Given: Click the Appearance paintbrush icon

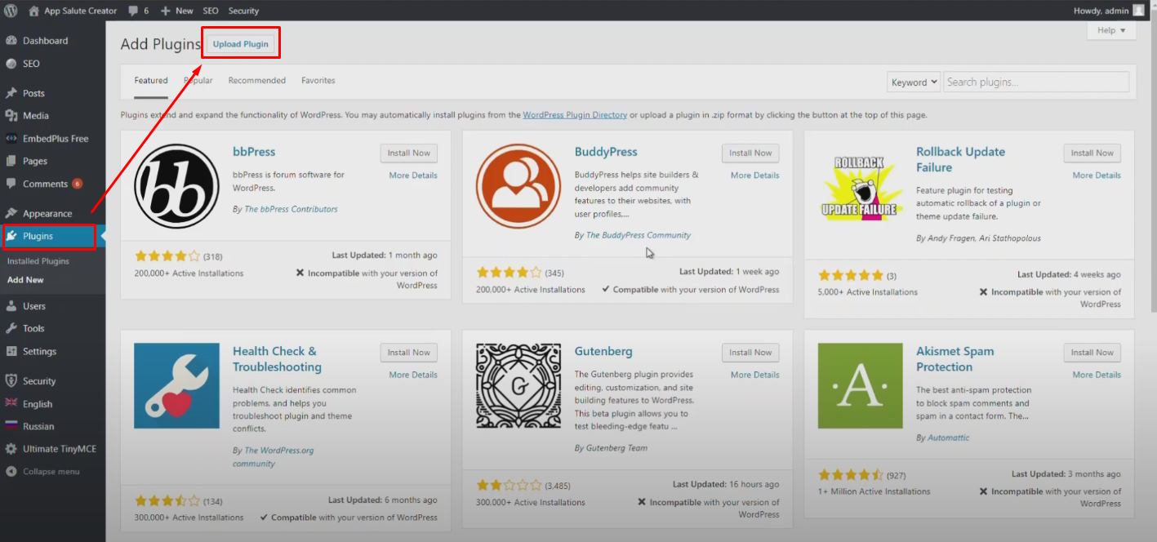Looking at the screenshot, I should pyautogui.click(x=11, y=214).
